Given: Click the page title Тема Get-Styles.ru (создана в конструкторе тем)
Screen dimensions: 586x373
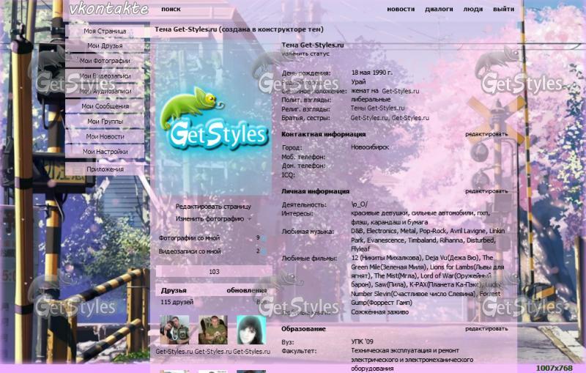Looking at the screenshot, I should pyautogui.click(x=240, y=29).
